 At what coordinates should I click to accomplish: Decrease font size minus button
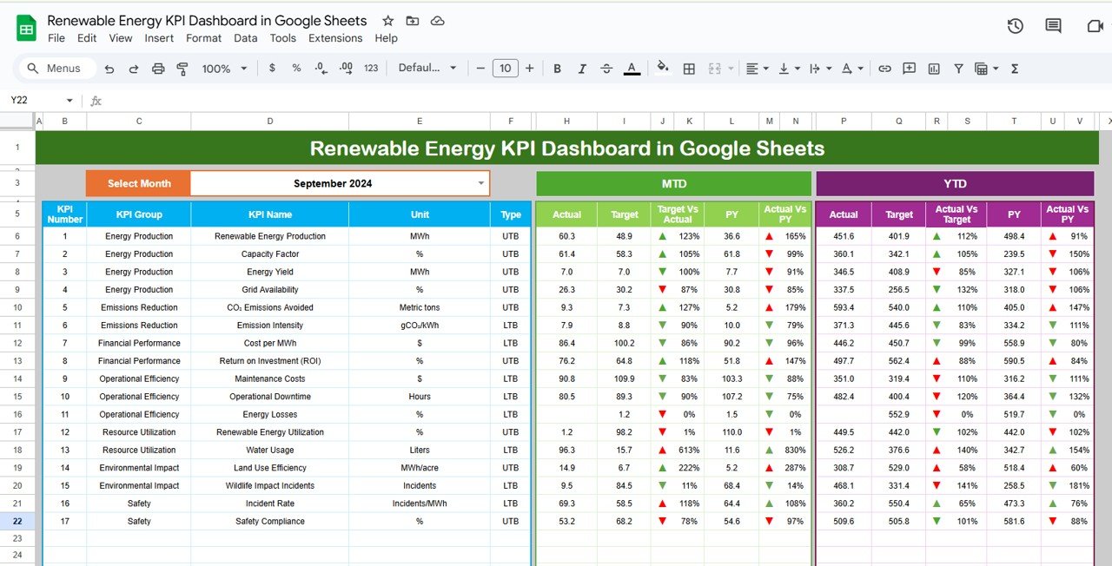(480, 69)
